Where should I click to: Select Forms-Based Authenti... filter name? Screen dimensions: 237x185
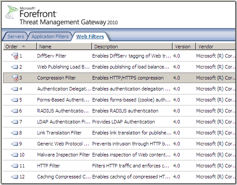(x=63, y=100)
